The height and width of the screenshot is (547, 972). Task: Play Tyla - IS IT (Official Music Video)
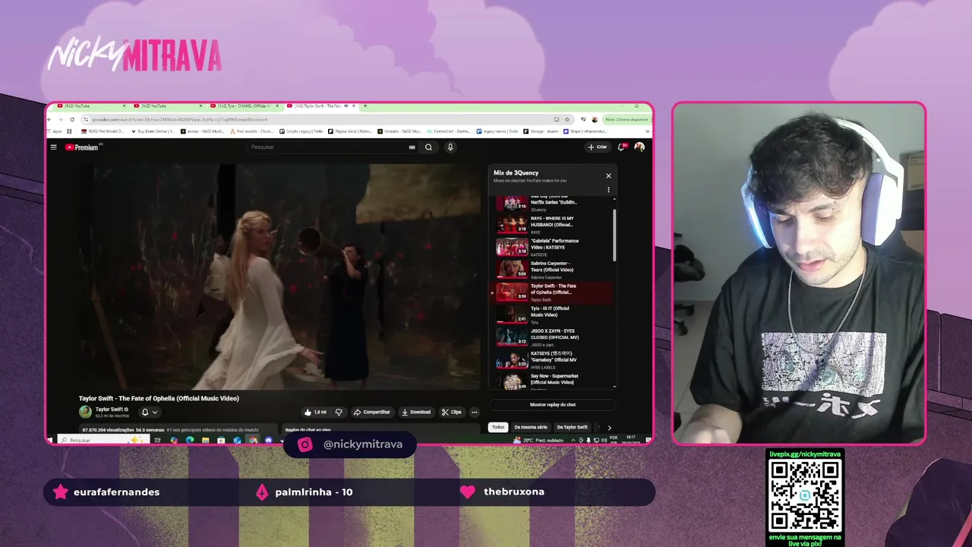pos(552,315)
